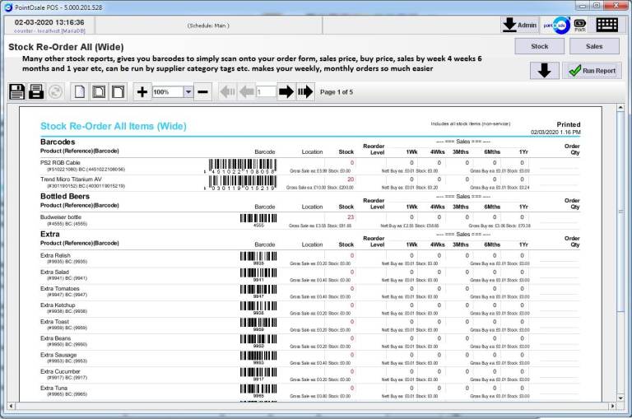Expand options with the down arrow button
The height and width of the screenshot is (419, 632).
pyautogui.click(x=544, y=70)
